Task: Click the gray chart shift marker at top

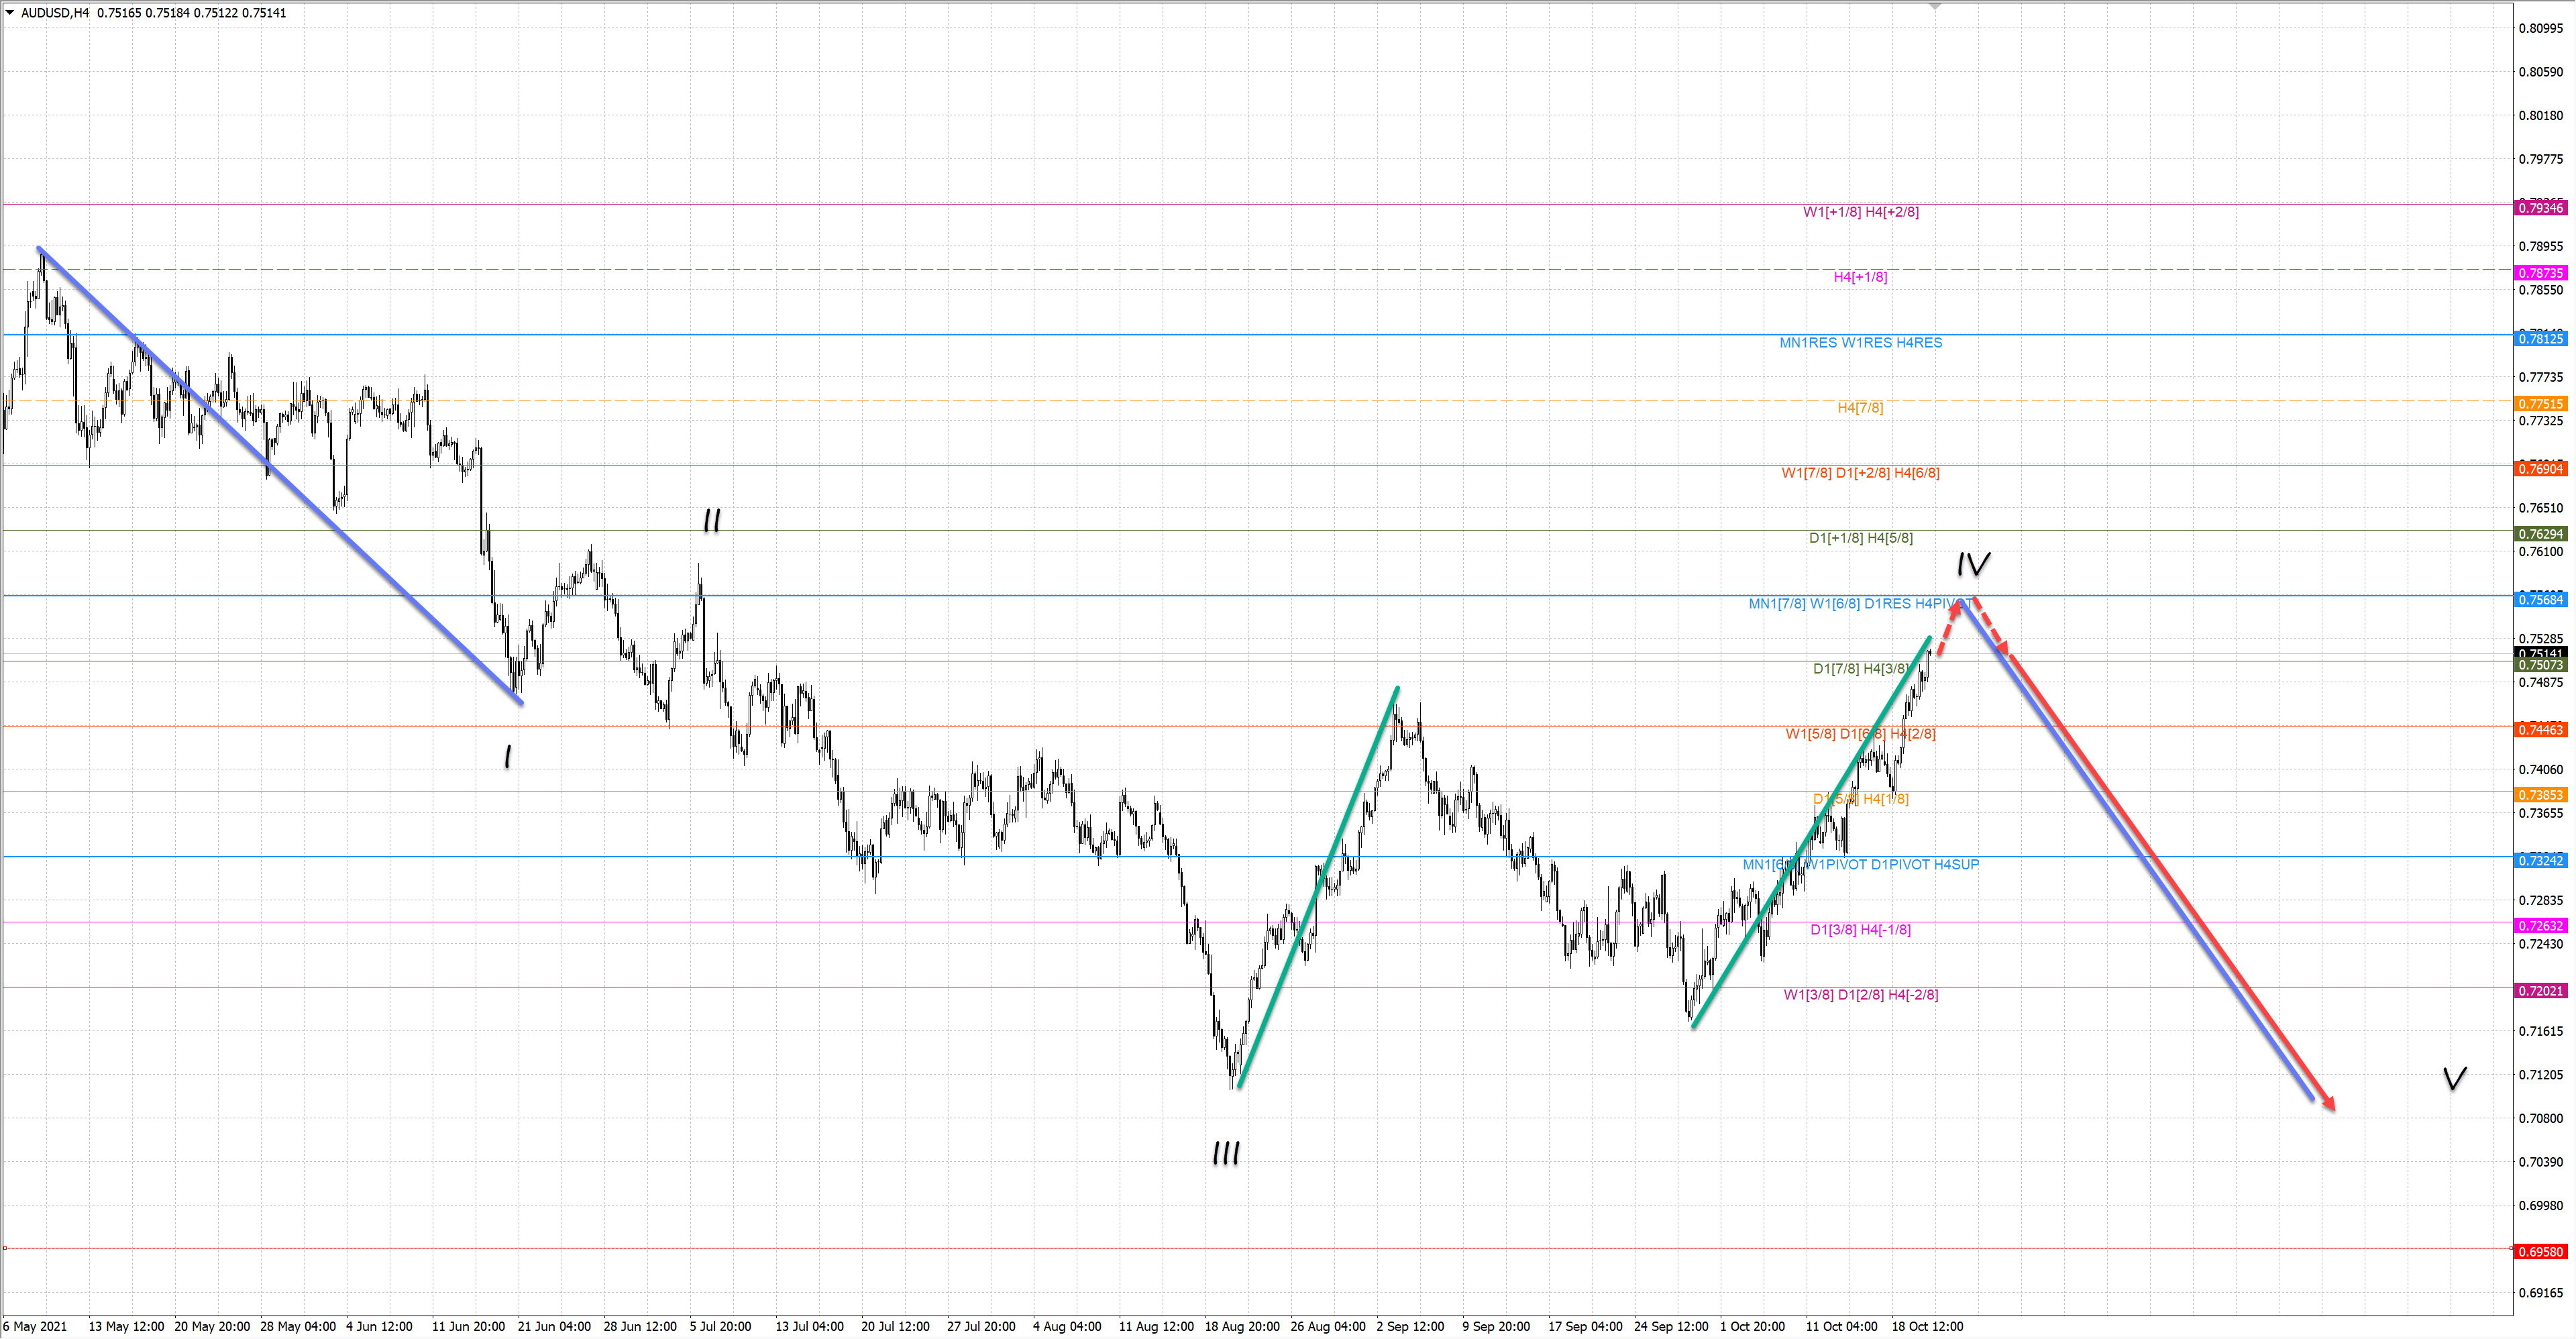Action: [1934, 6]
